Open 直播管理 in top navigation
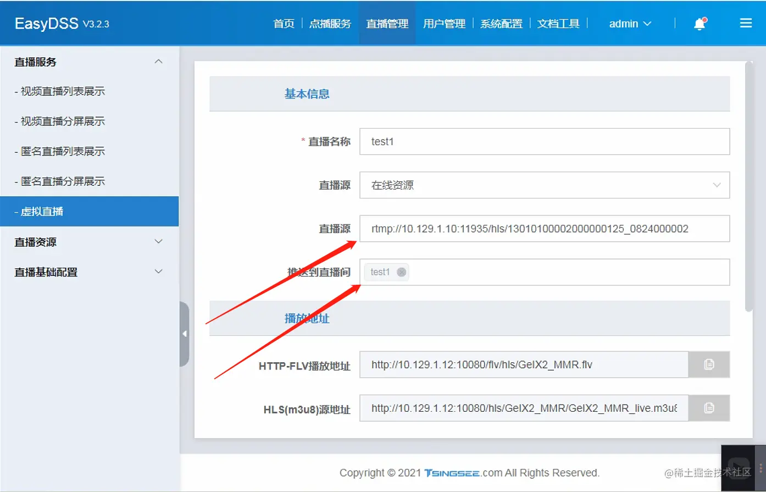 [387, 24]
